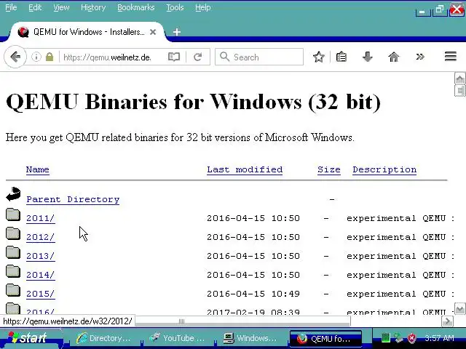This screenshot has height=349, width=466.
Task: Sort listing by Name column link
Action: click(37, 169)
